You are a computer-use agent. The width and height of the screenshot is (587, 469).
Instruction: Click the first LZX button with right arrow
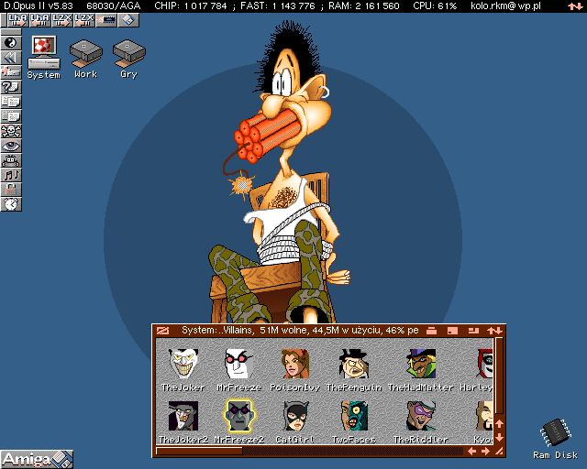61,20
